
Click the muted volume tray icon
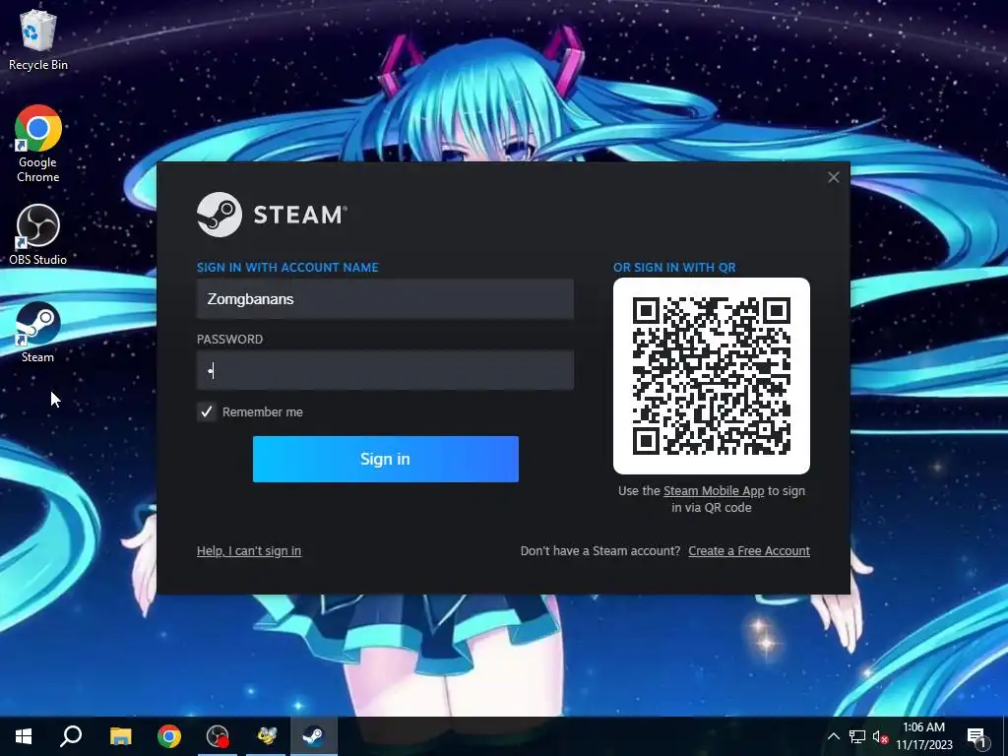tap(880, 736)
